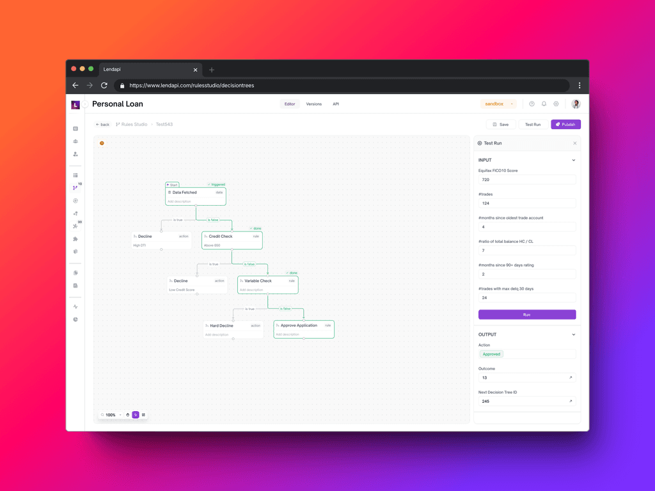Open notifications bell icon

point(544,104)
